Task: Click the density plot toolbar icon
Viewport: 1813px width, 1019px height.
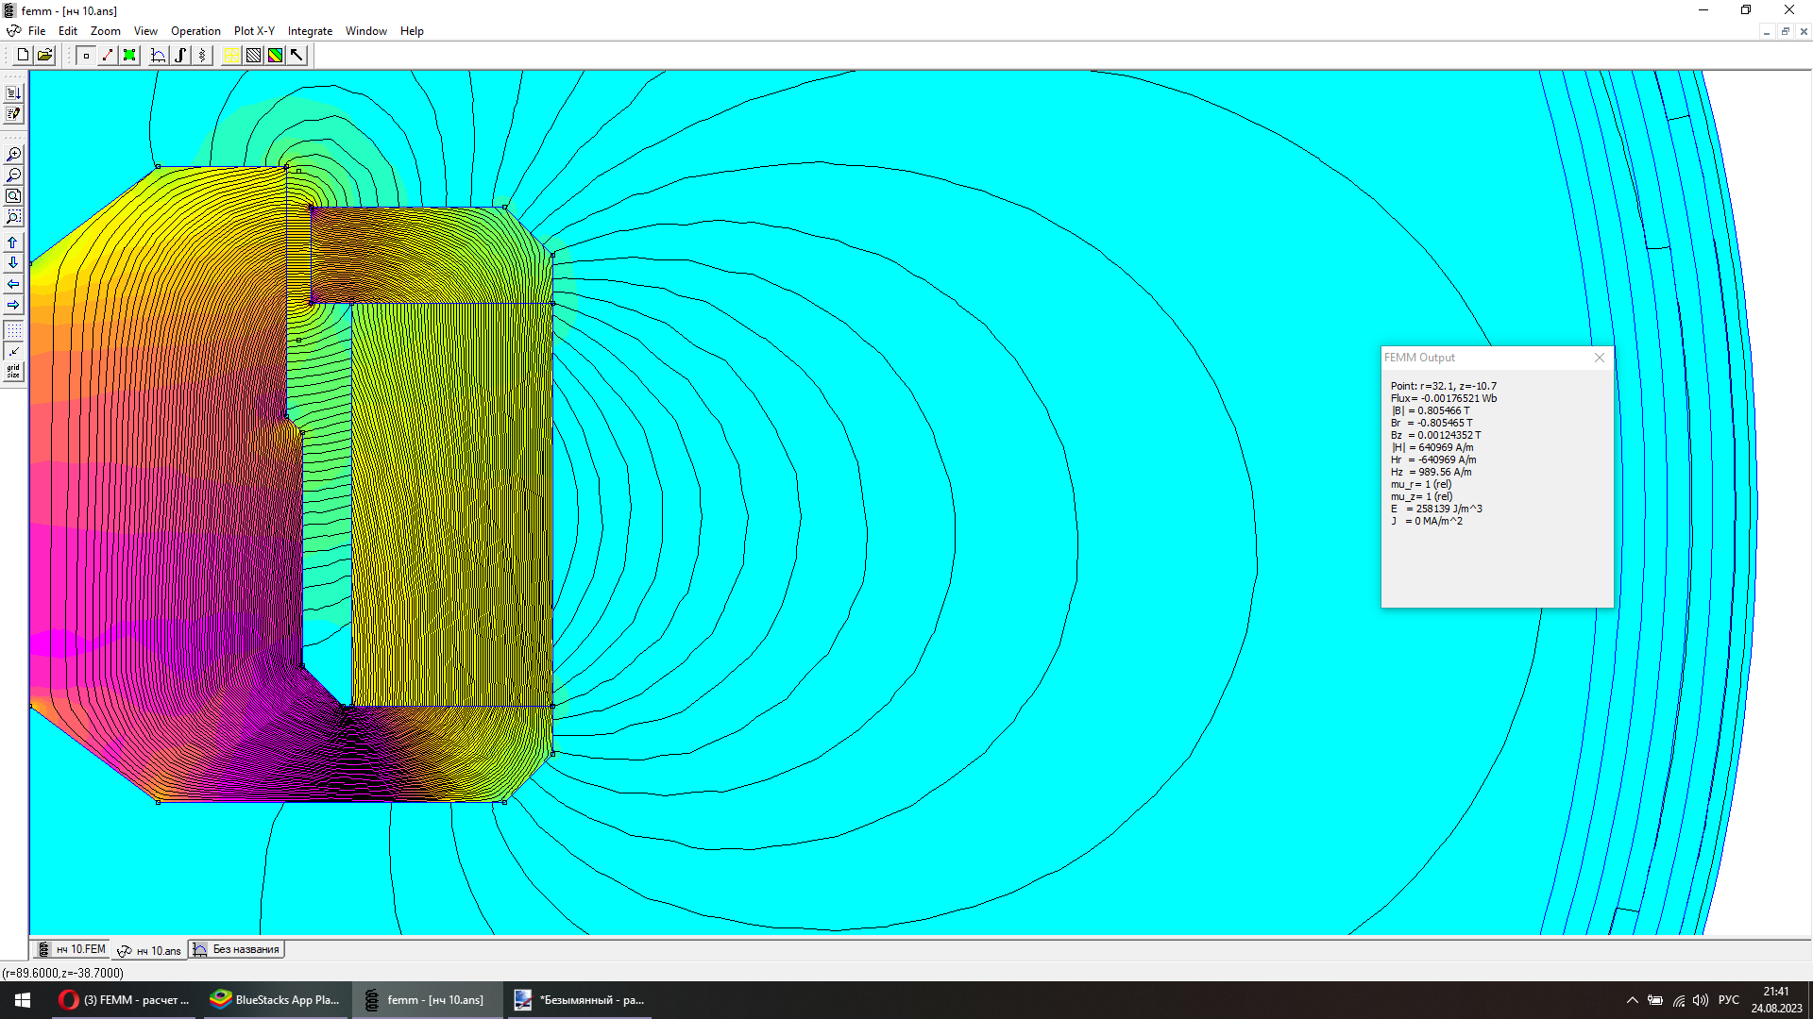Action: [x=275, y=56]
